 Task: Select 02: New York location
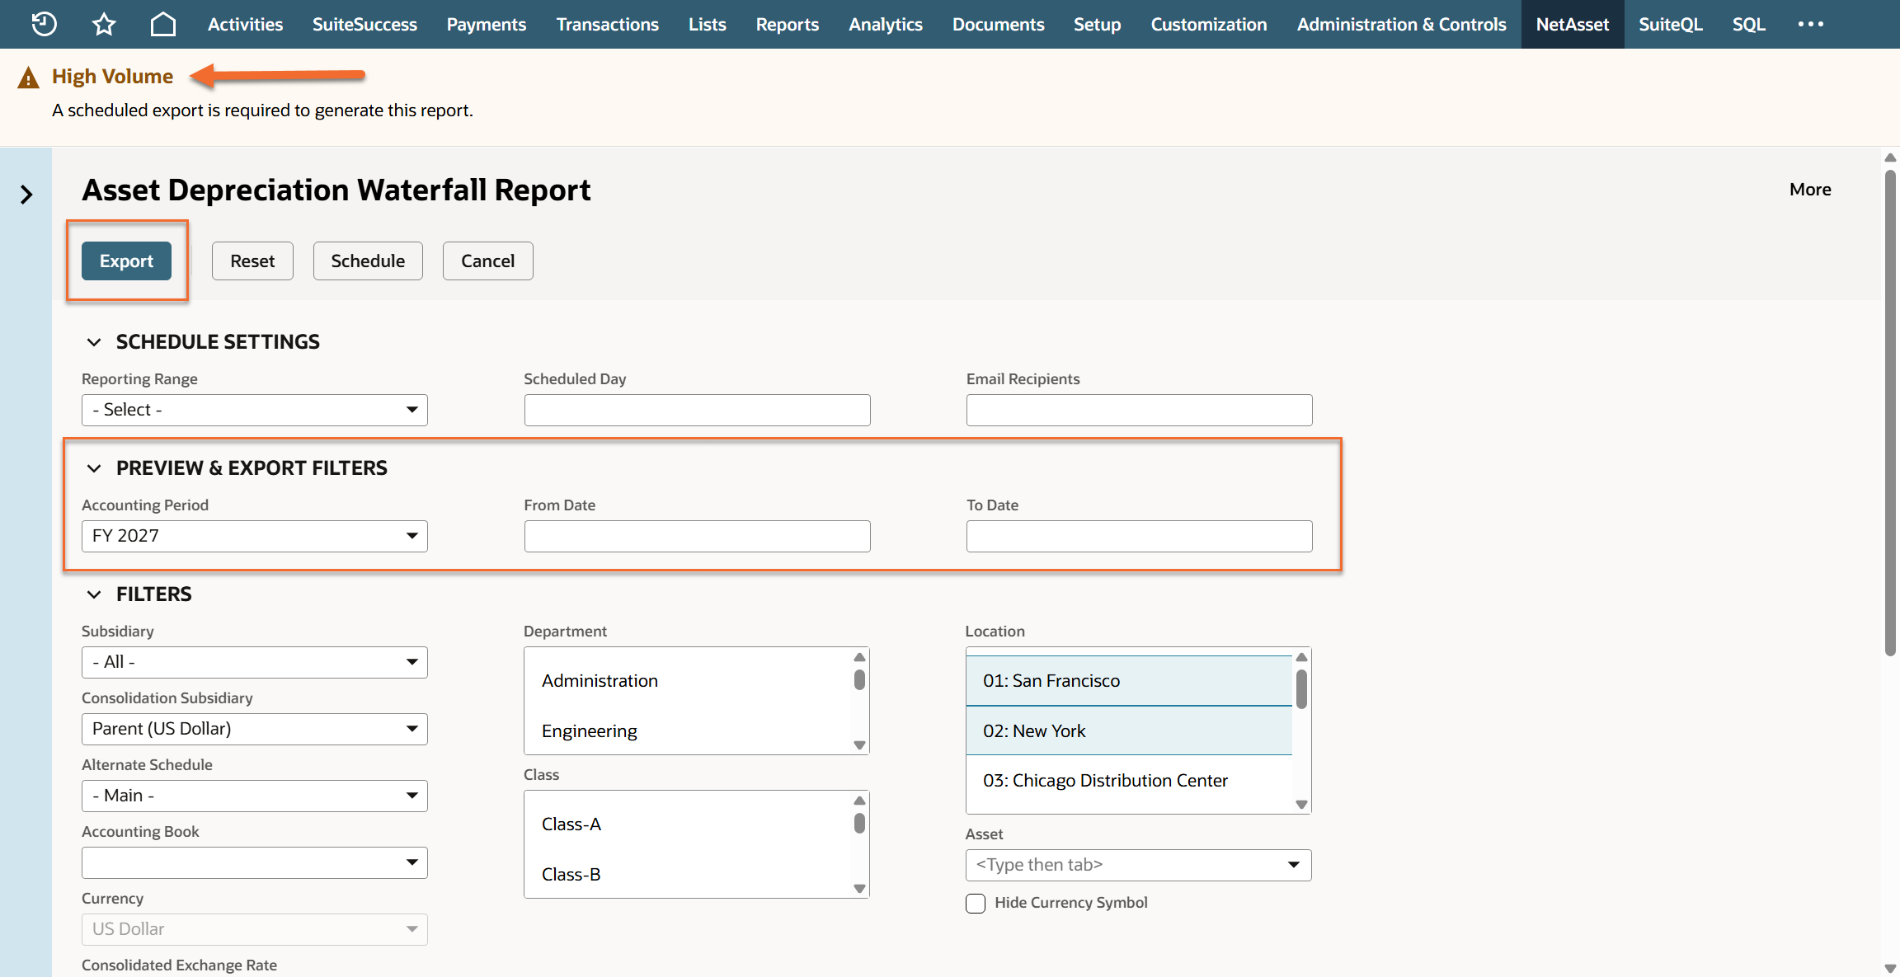(x=1129, y=731)
